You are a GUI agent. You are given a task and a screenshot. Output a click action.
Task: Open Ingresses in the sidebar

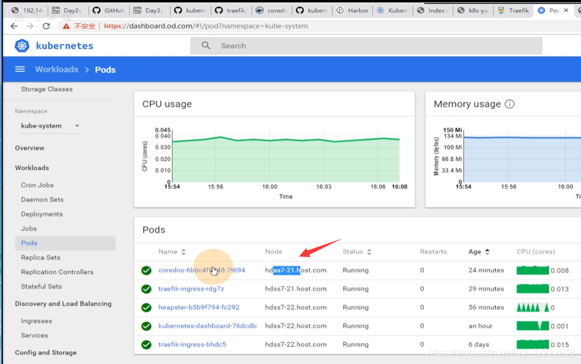[36, 321]
